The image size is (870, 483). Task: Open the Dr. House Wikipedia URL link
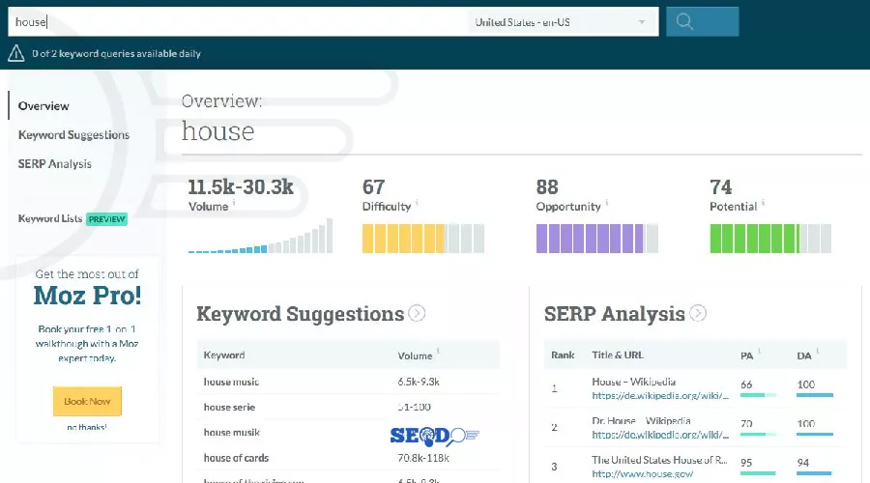660,435
